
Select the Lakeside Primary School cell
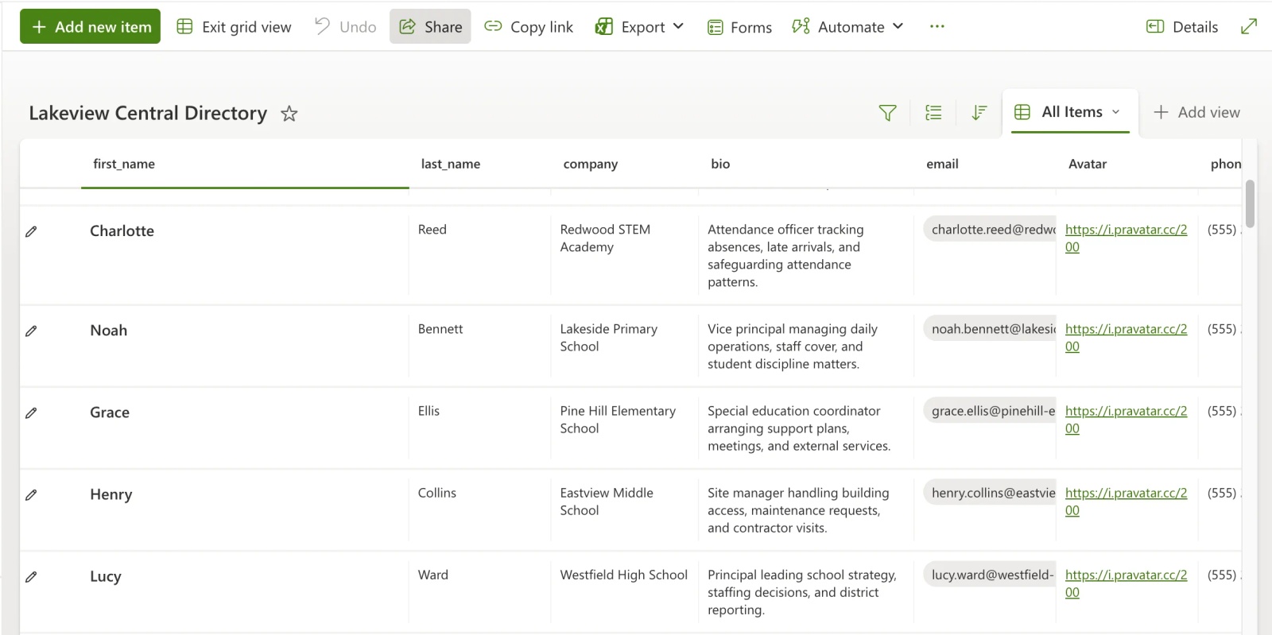click(x=625, y=346)
